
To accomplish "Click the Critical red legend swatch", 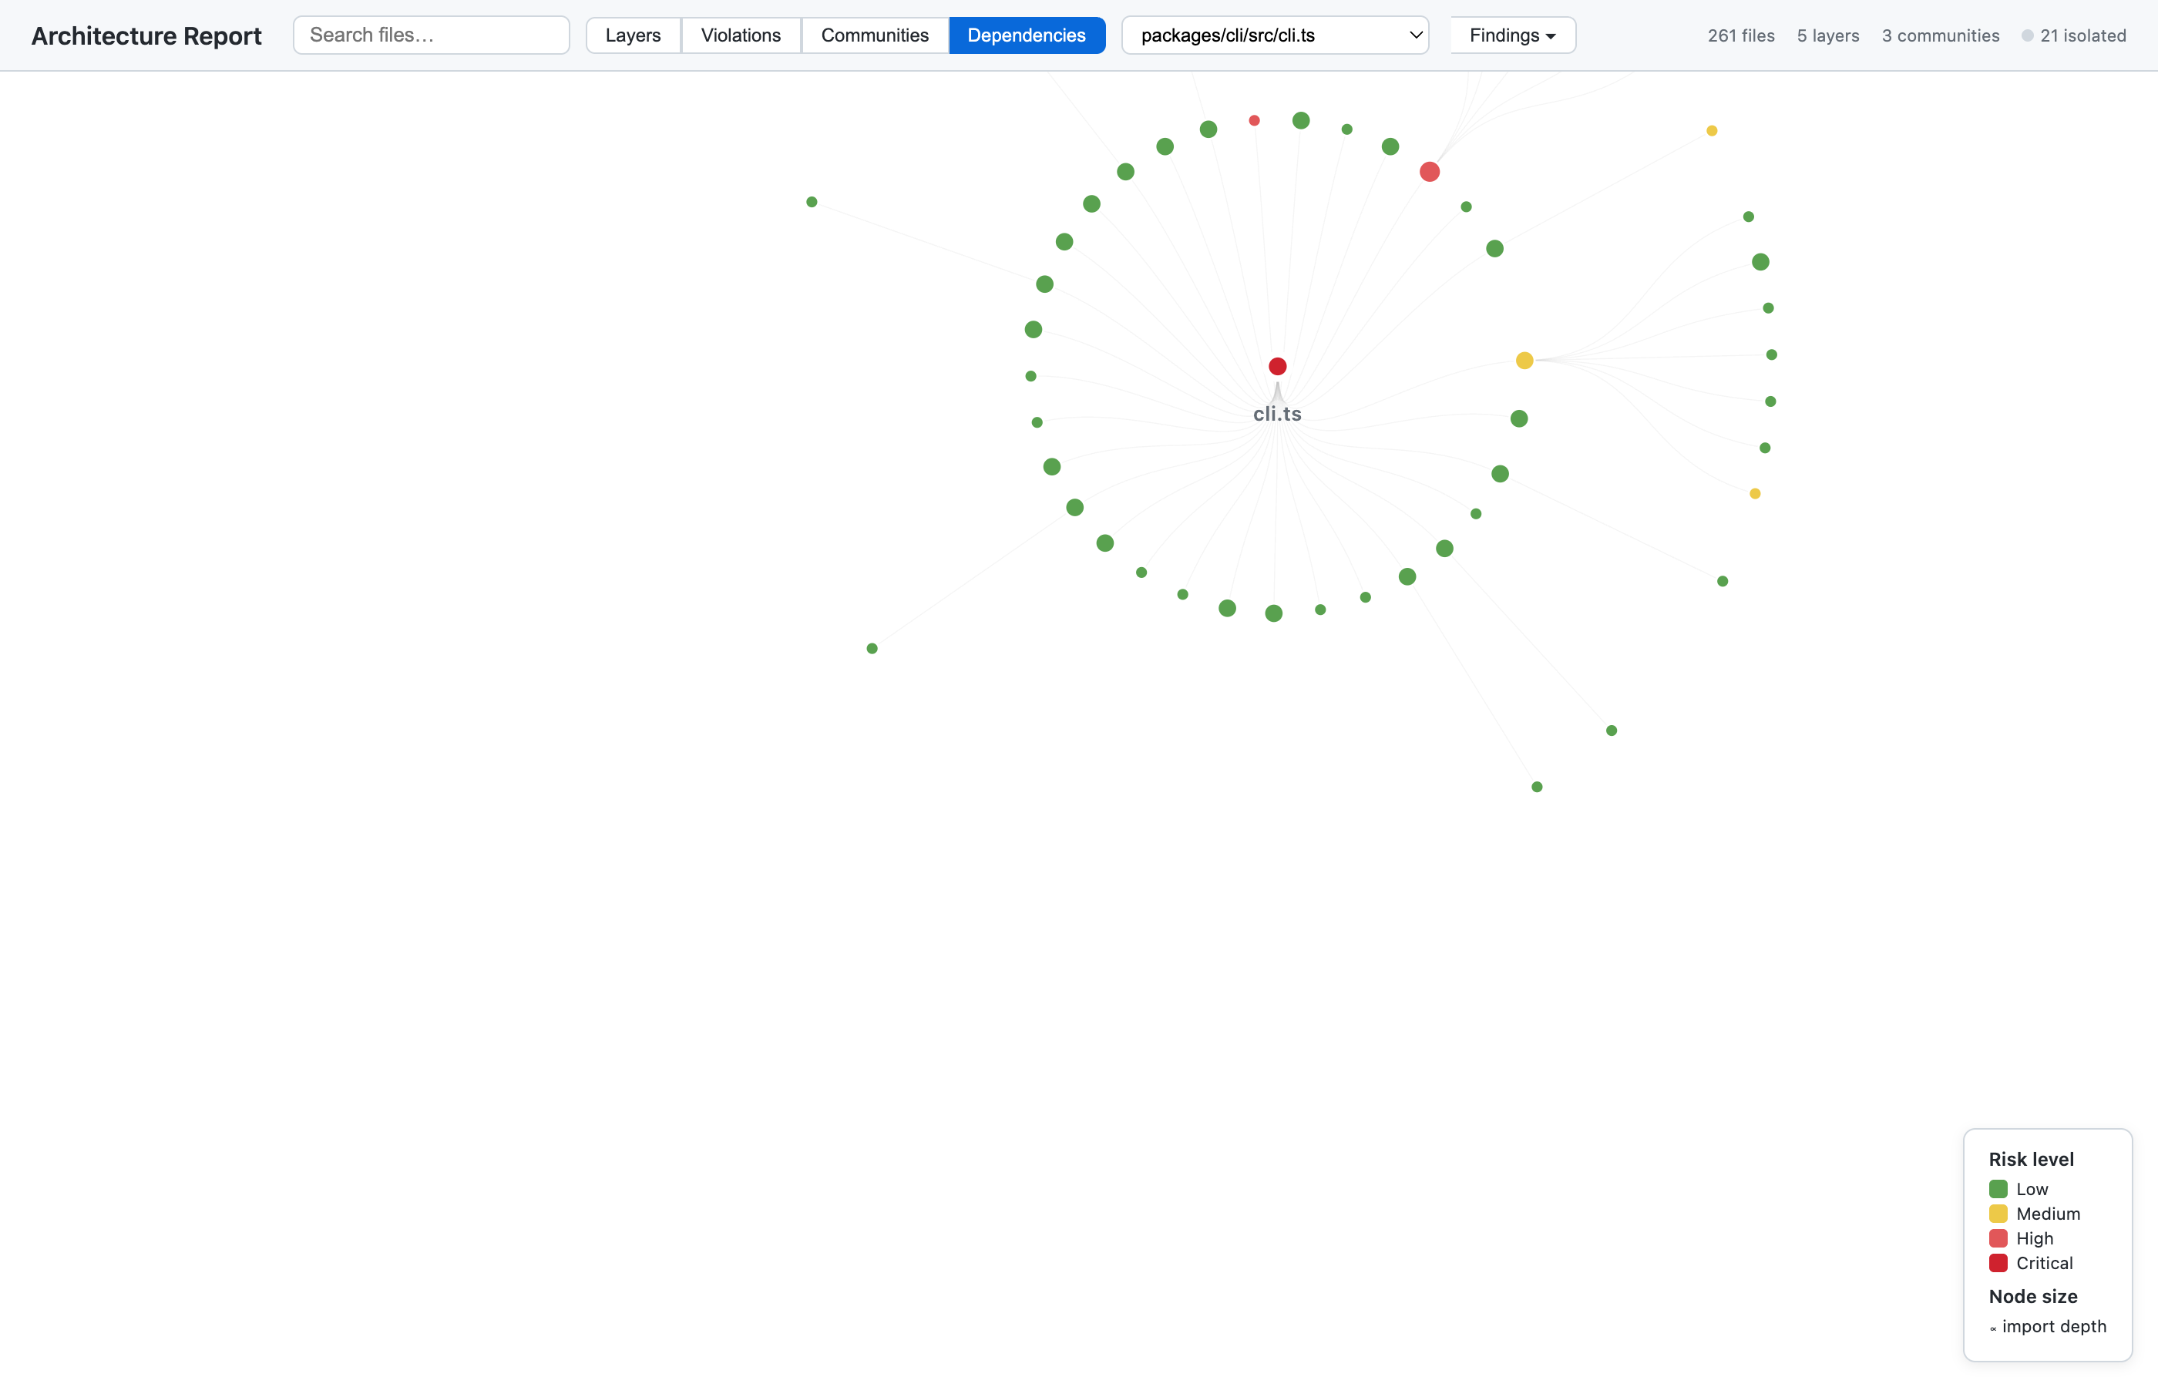I will tap(1998, 1263).
